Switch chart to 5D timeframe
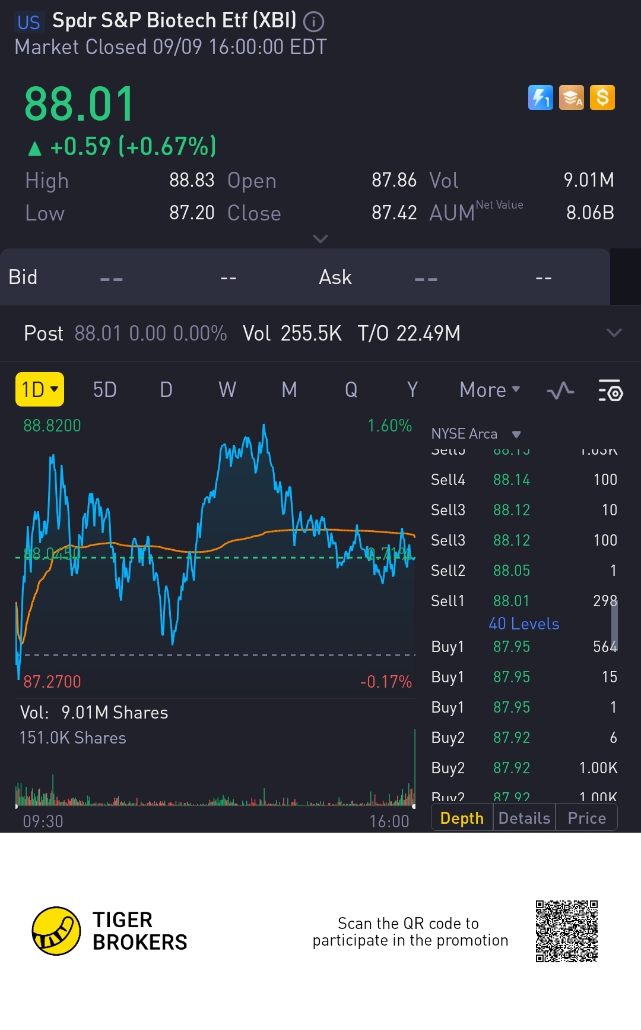641x1030 pixels. click(x=105, y=390)
